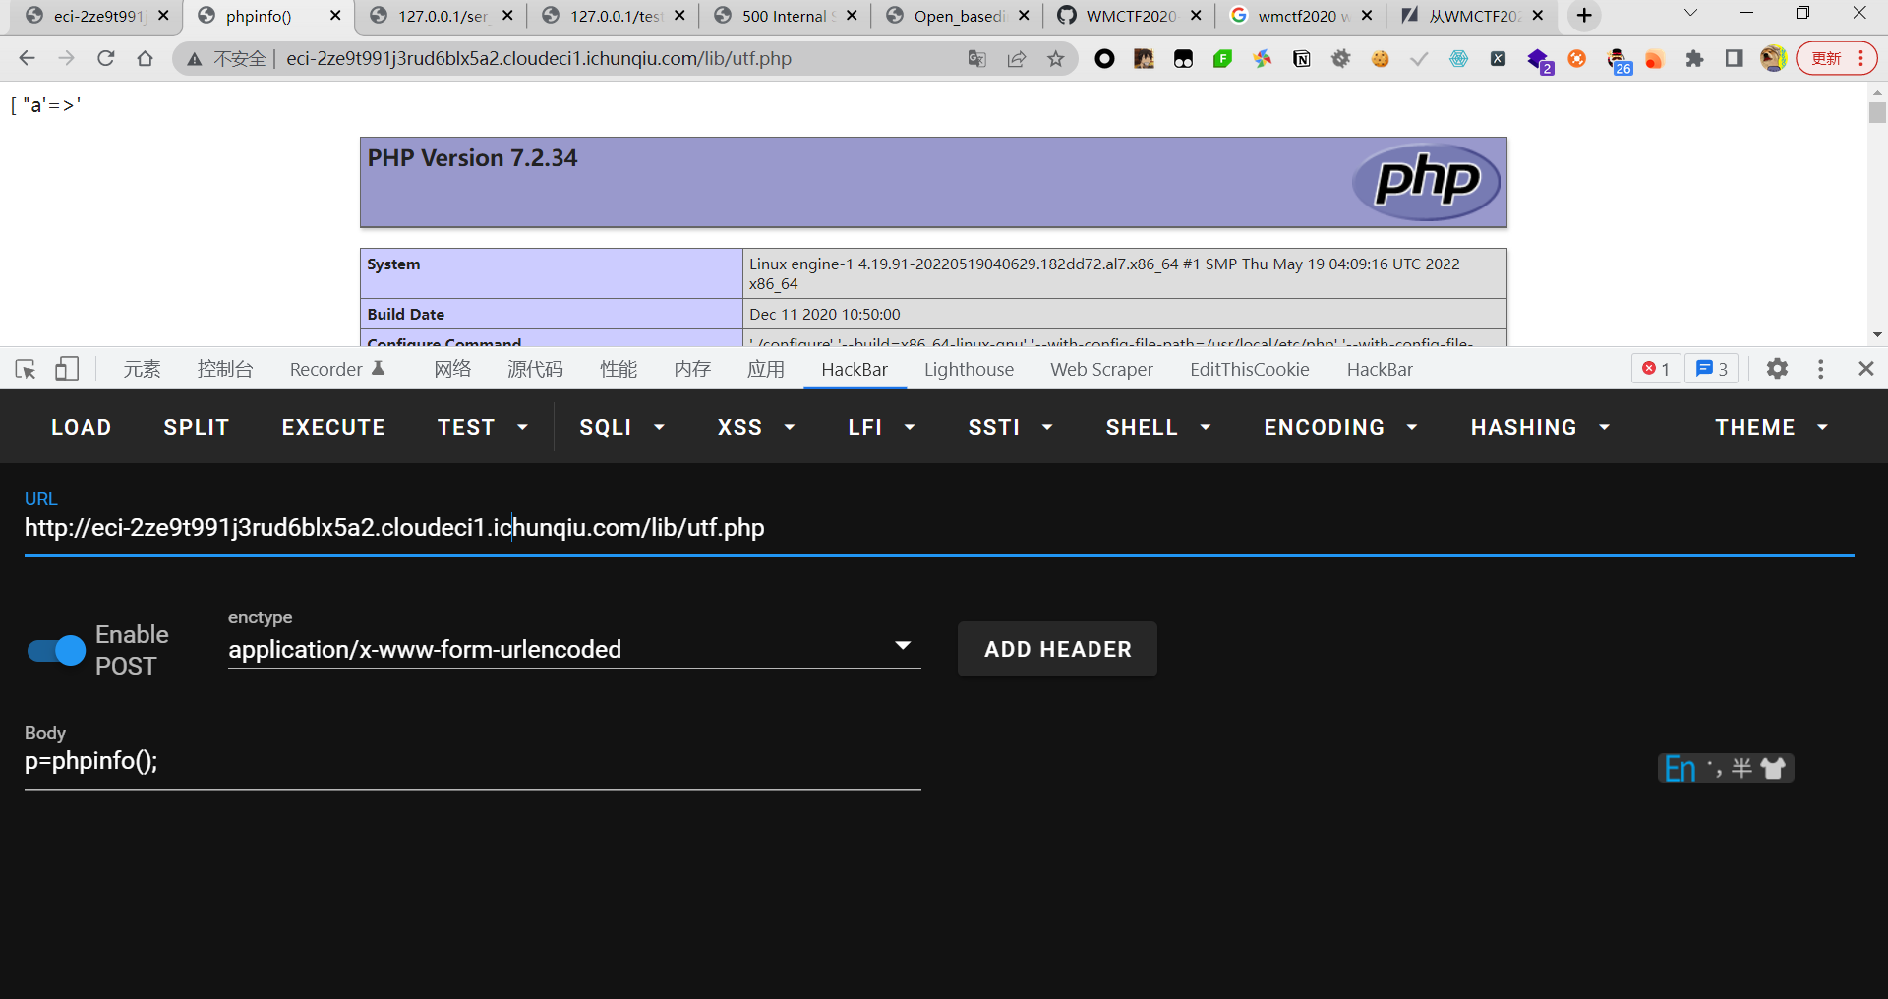The image size is (1888, 999).
Task: Toggle the Enable POST switch
Action: [56, 650]
